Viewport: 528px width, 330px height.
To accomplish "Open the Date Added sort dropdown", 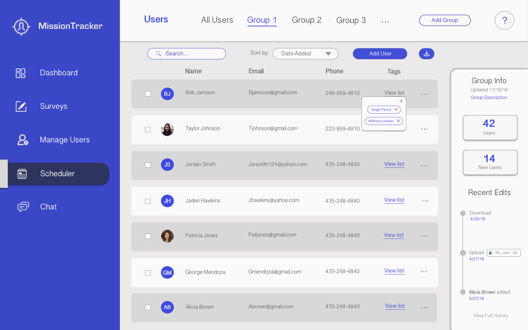I will pyautogui.click(x=305, y=54).
